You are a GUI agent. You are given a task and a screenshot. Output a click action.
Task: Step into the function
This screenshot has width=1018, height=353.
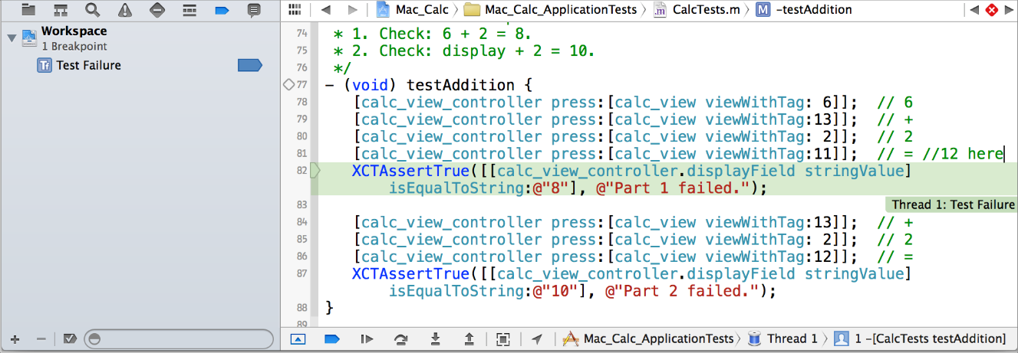pos(435,338)
